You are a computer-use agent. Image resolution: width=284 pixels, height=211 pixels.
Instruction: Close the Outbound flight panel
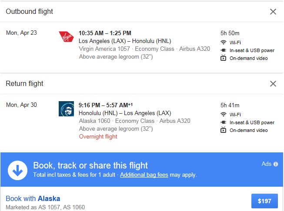point(273,12)
